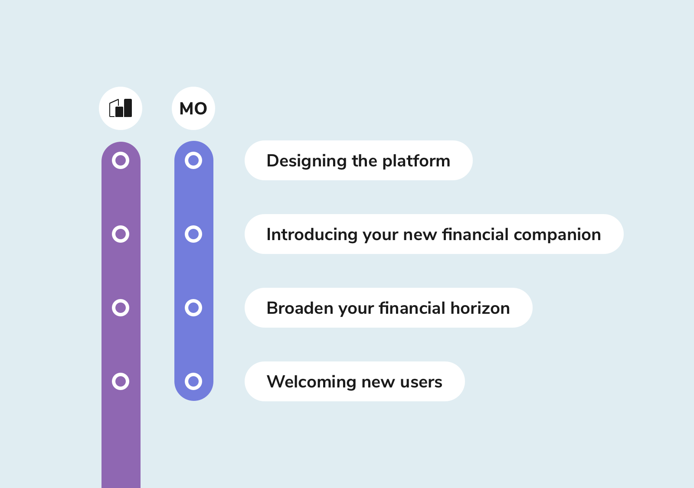Toggle blue marker for Broaden your financial horizon

(x=193, y=308)
